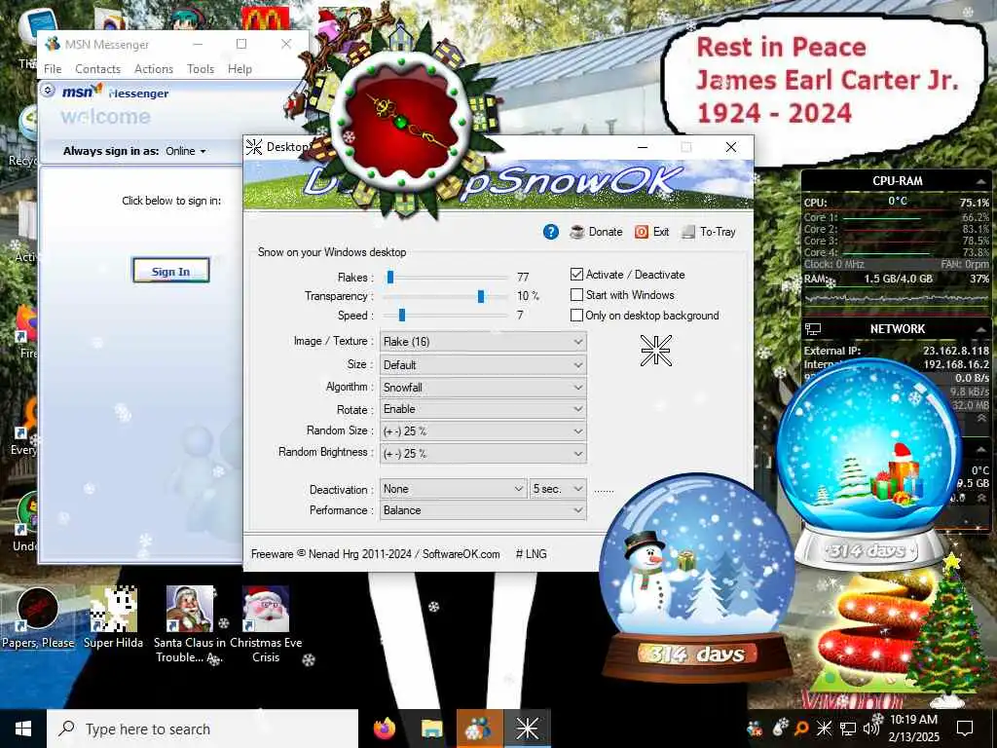This screenshot has width=997, height=748.
Task: Open MSN Messenger Contacts menu
Action: 98,69
